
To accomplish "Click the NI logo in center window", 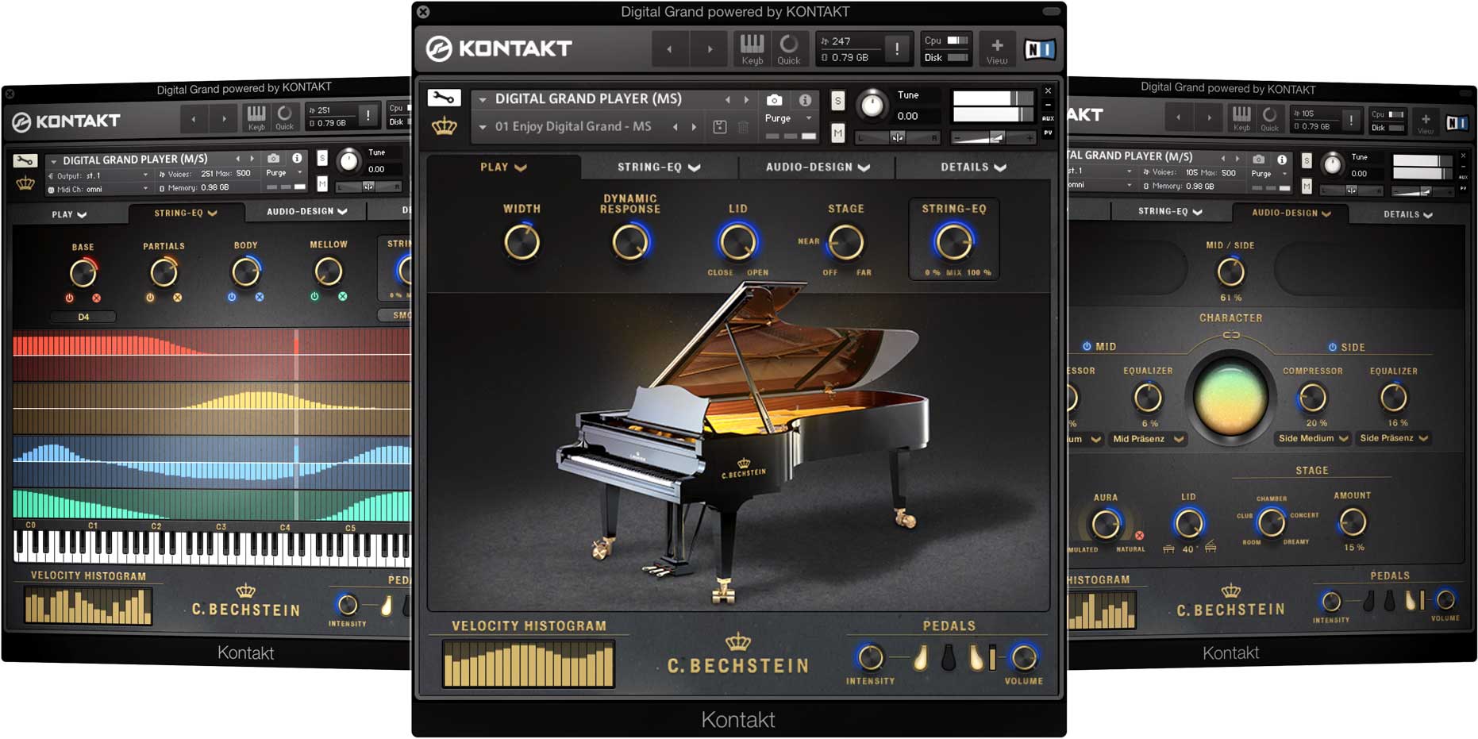I will [x=1039, y=49].
